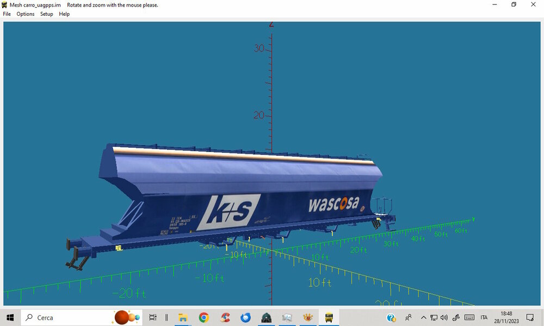This screenshot has height=326, width=544.
Task: Open Task View from the taskbar
Action: pos(153,317)
